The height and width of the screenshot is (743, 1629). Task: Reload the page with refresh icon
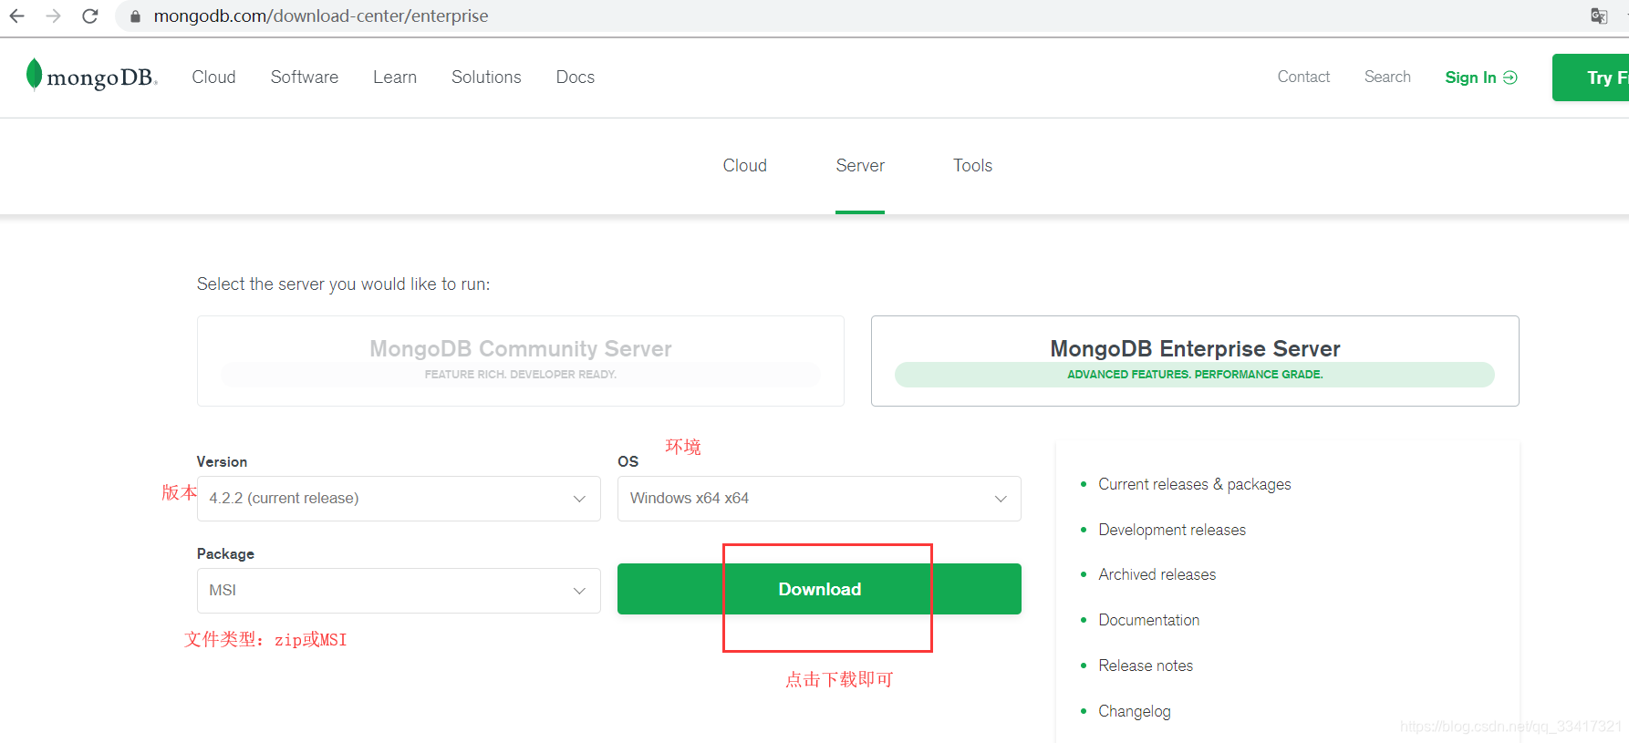coord(89,15)
